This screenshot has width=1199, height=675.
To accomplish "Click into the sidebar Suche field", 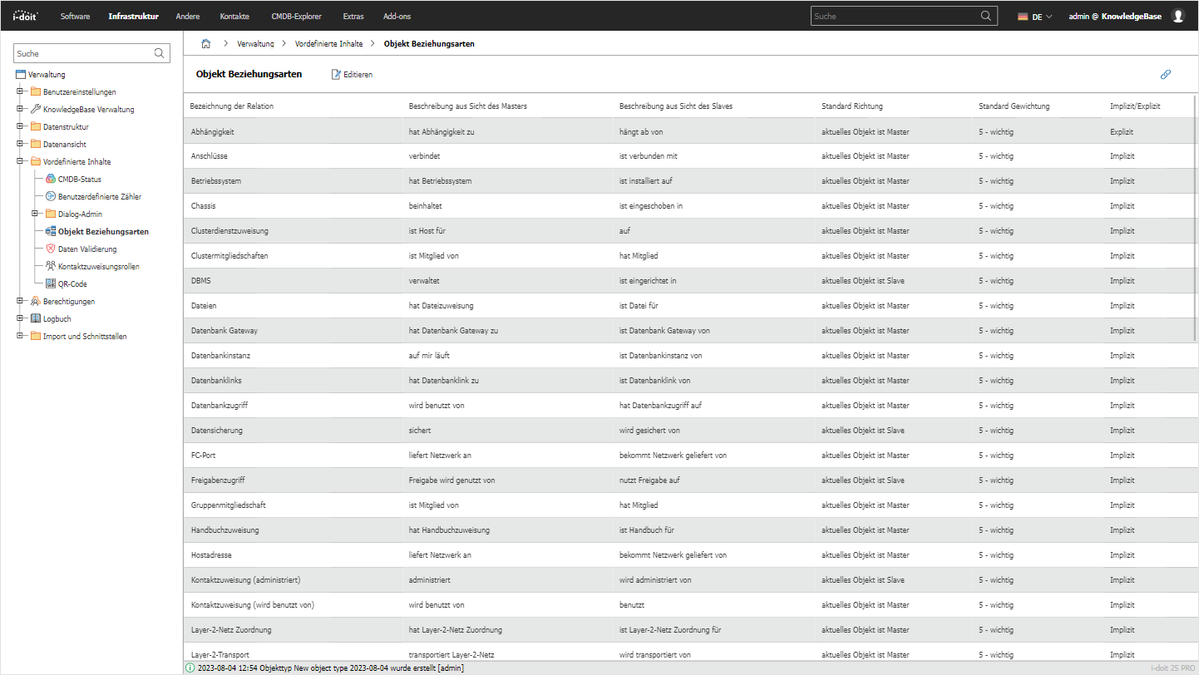I will [83, 53].
